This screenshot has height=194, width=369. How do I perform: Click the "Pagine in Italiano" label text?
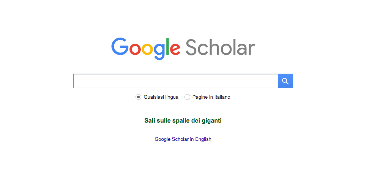(x=211, y=97)
